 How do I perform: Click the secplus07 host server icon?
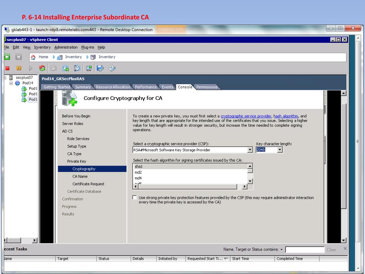click(x=11, y=77)
